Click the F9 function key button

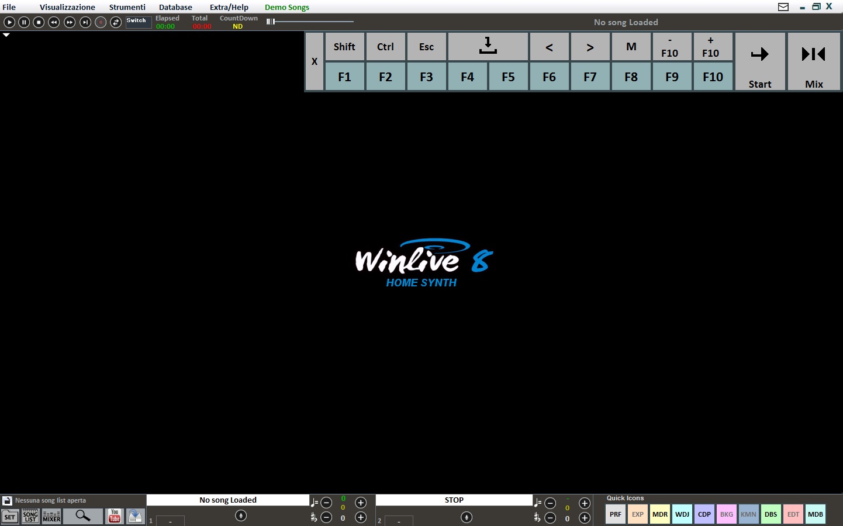point(672,77)
